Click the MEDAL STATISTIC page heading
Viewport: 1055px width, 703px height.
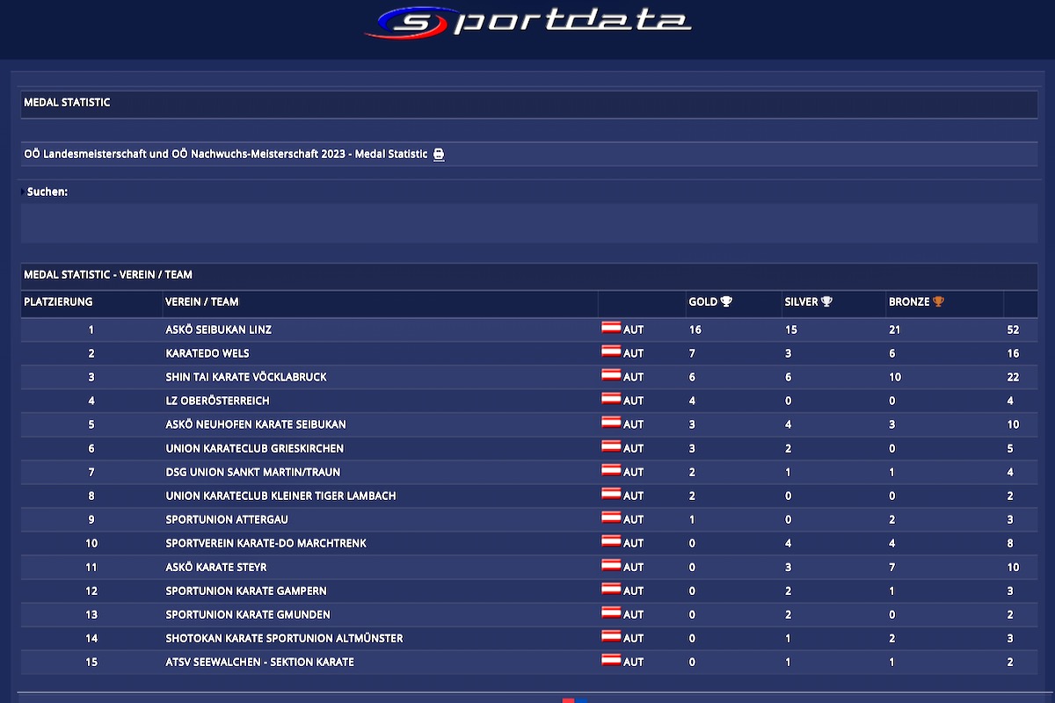tap(67, 103)
